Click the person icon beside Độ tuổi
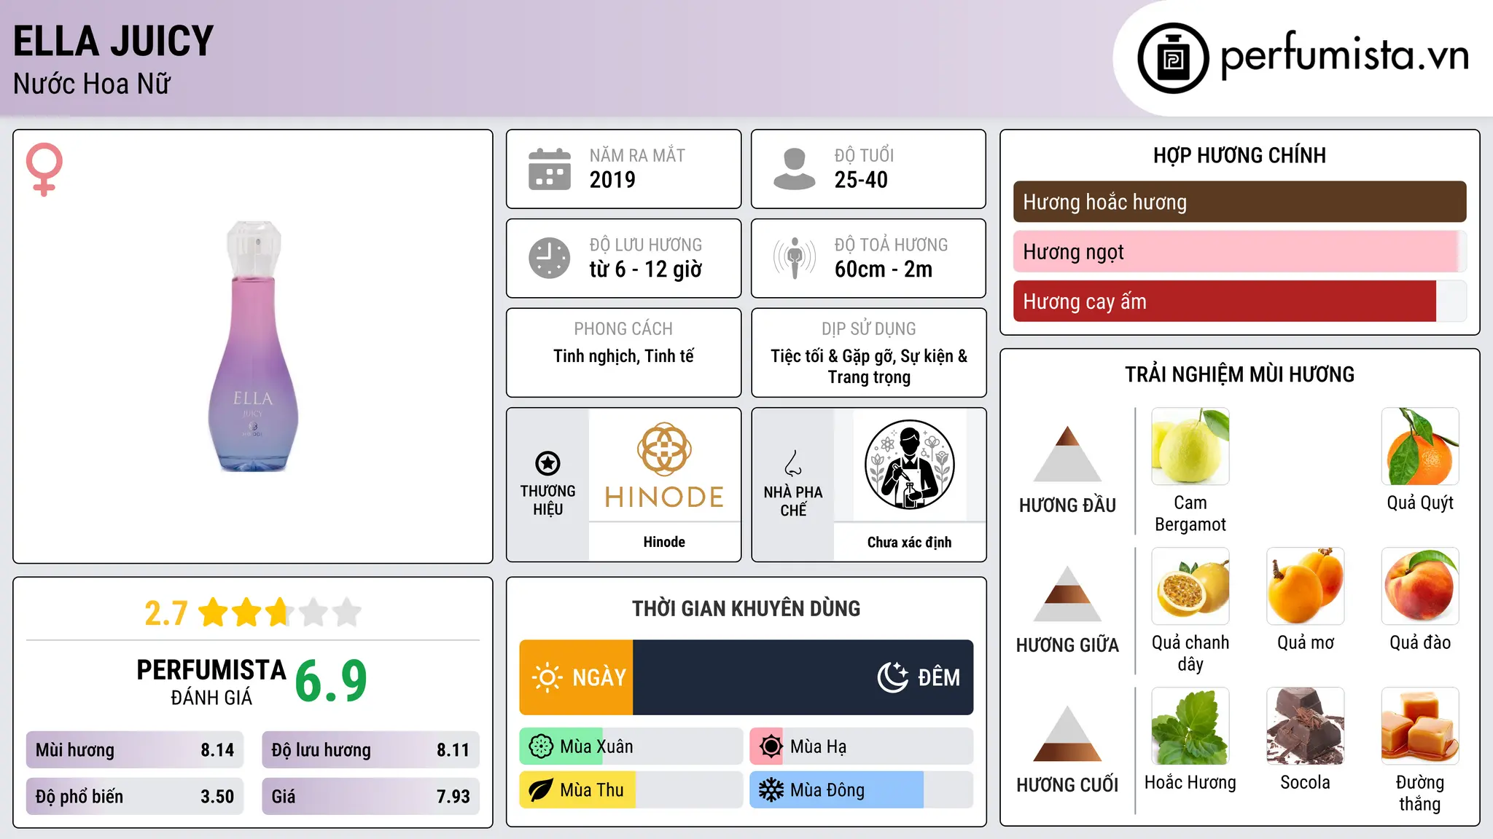The height and width of the screenshot is (839, 1493). pyautogui.click(x=794, y=169)
